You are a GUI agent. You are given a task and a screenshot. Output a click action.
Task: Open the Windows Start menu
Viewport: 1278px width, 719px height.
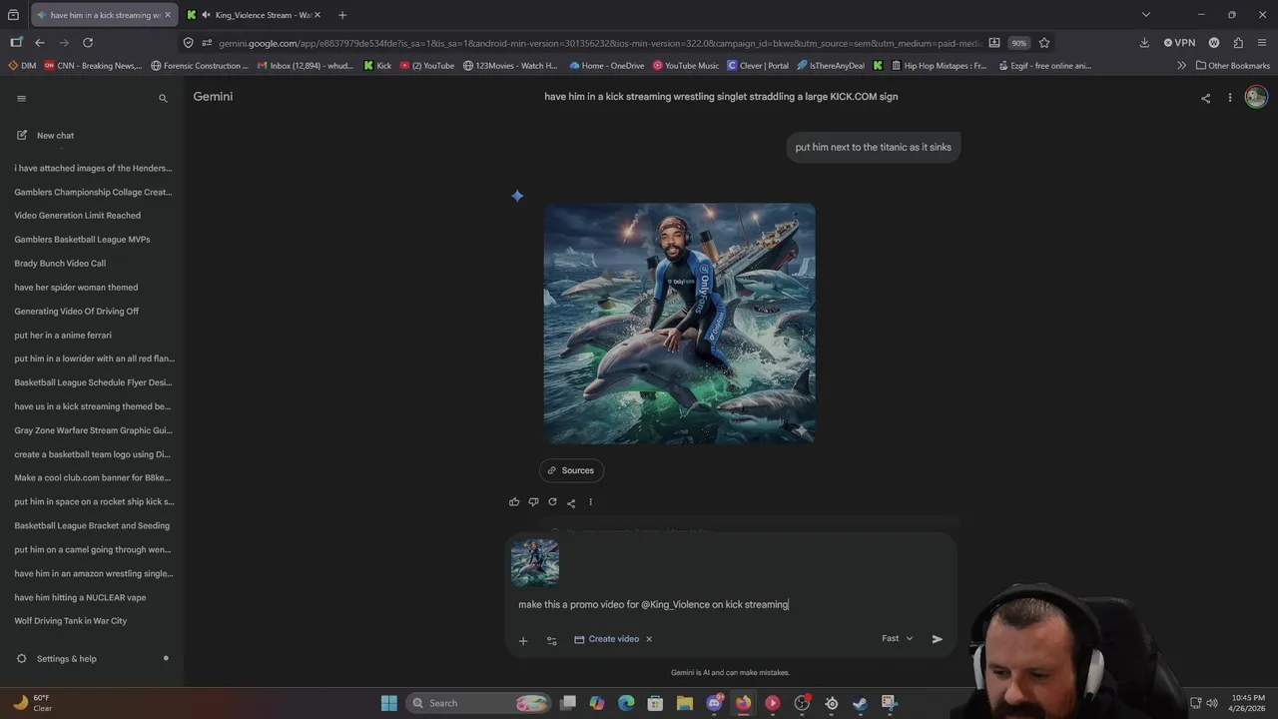click(388, 703)
